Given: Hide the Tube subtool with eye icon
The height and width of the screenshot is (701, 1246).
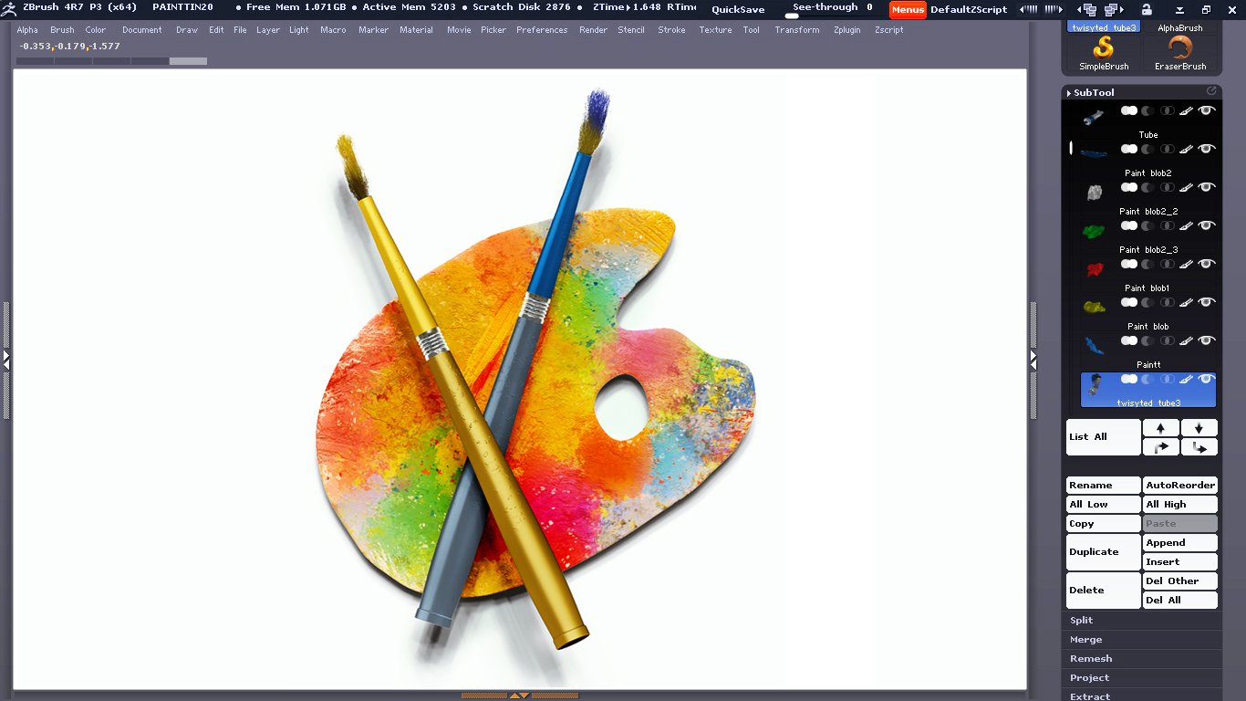Looking at the screenshot, I should [1207, 110].
